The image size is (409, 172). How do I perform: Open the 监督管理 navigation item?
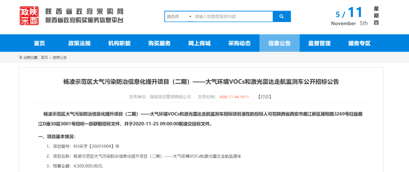click(x=319, y=43)
